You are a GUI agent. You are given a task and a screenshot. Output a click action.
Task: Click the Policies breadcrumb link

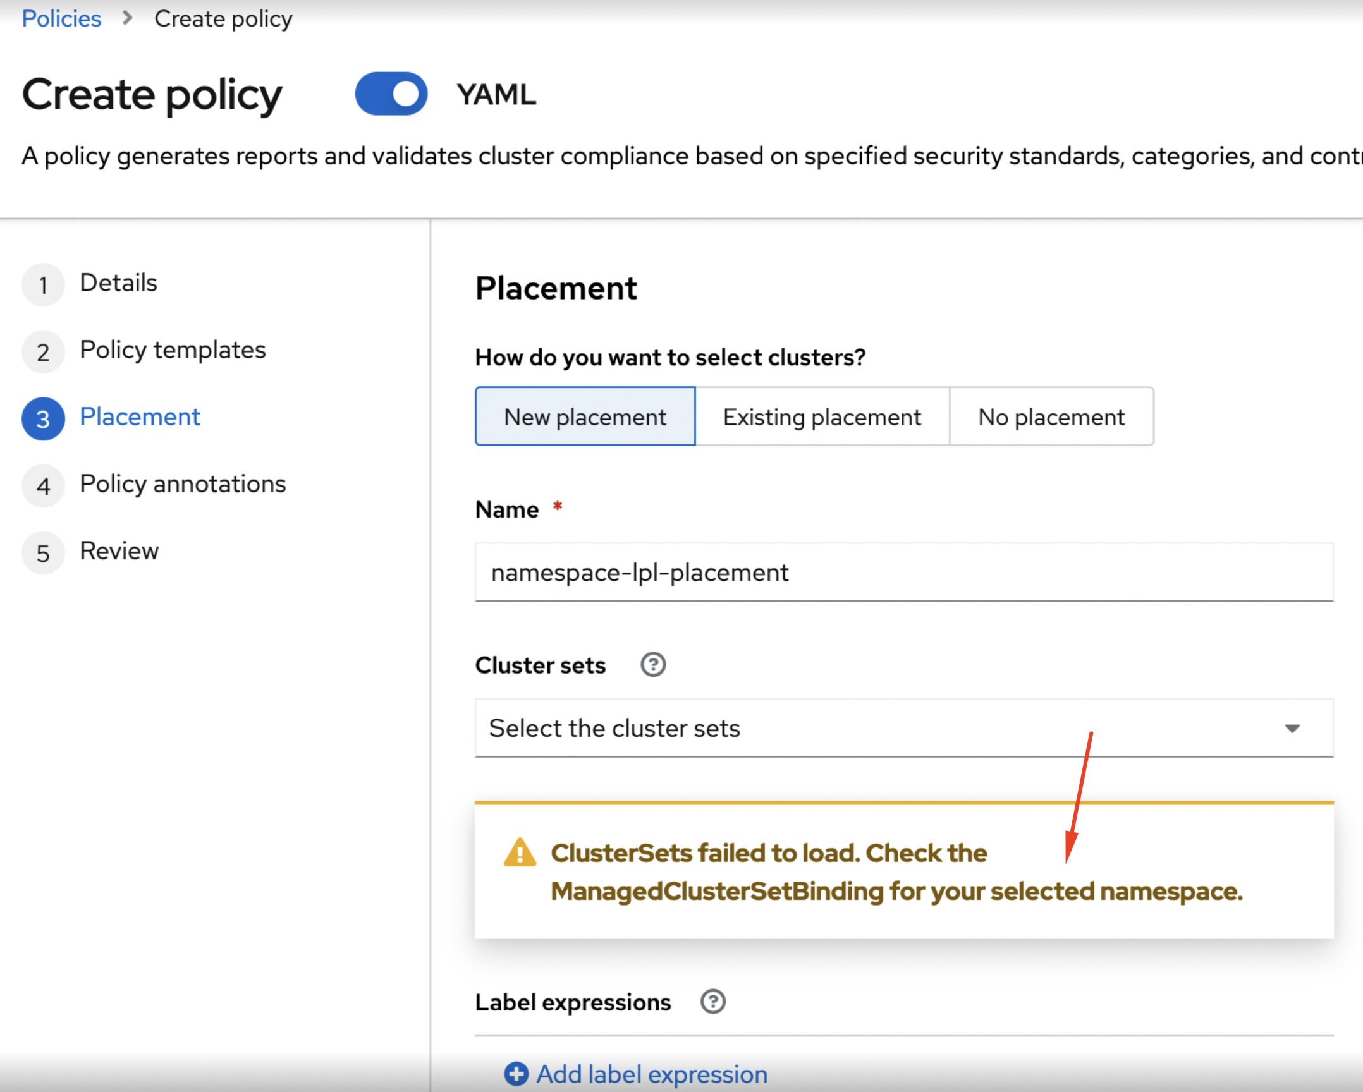click(61, 18)
